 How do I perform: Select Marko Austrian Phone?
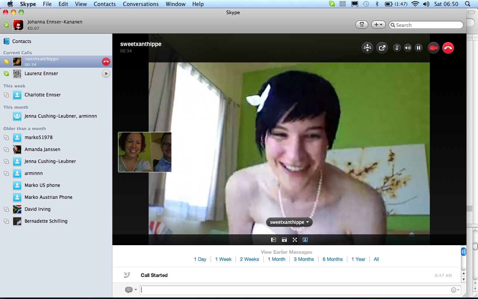pos(56,197)
